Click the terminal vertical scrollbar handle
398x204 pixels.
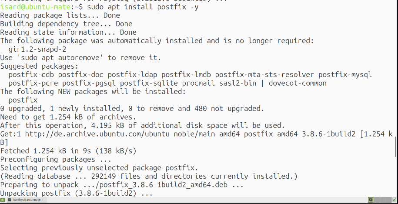click(x=396, y=147)
